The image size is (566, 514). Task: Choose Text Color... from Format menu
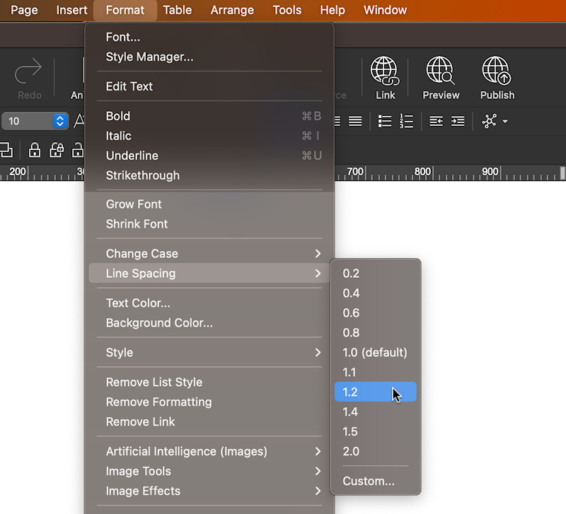(138, 303)
